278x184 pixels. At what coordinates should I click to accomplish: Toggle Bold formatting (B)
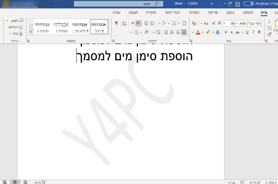coord(259,32)
